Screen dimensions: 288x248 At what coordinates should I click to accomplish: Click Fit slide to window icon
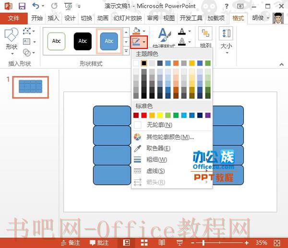click(x=277, y=243)
